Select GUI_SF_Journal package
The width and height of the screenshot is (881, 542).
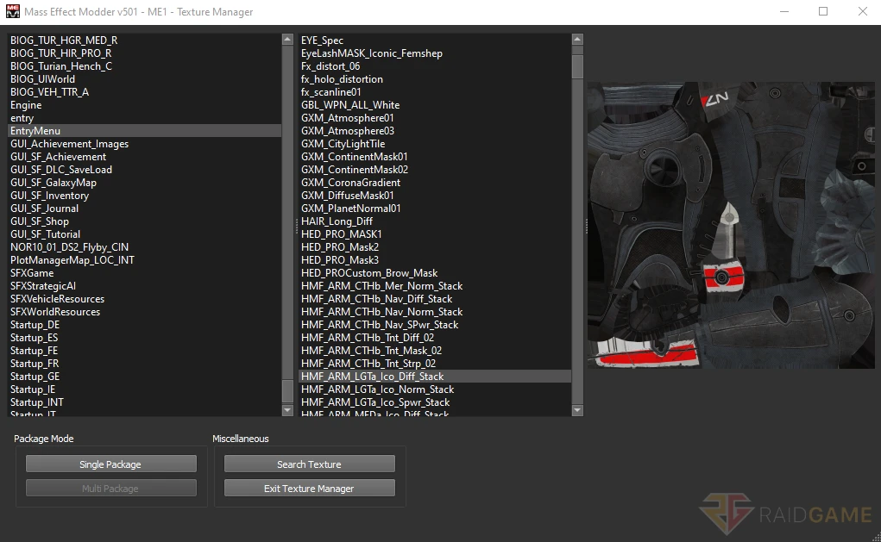point(144,209)
